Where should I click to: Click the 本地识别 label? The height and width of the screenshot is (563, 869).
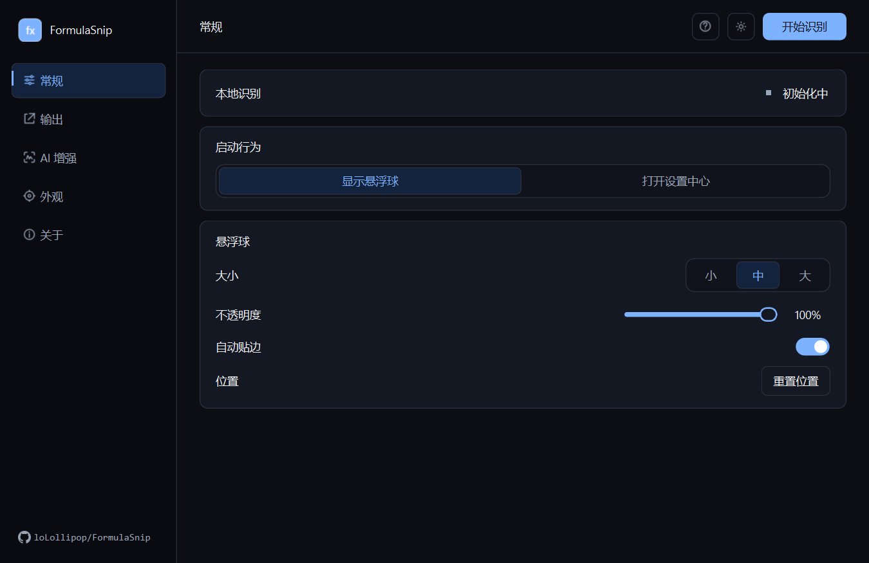238,94
